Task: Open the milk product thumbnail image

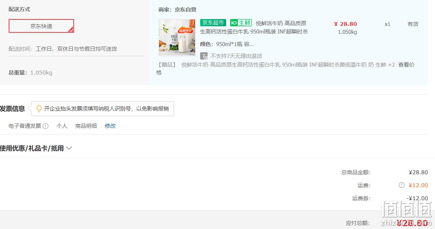Action: 177,37
